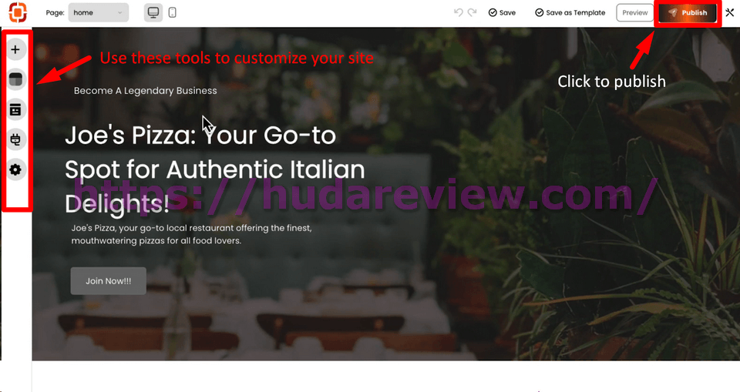This screenshot has width=740, height=392.
Task: Click the orange app logo
Action: pos(18,12)
